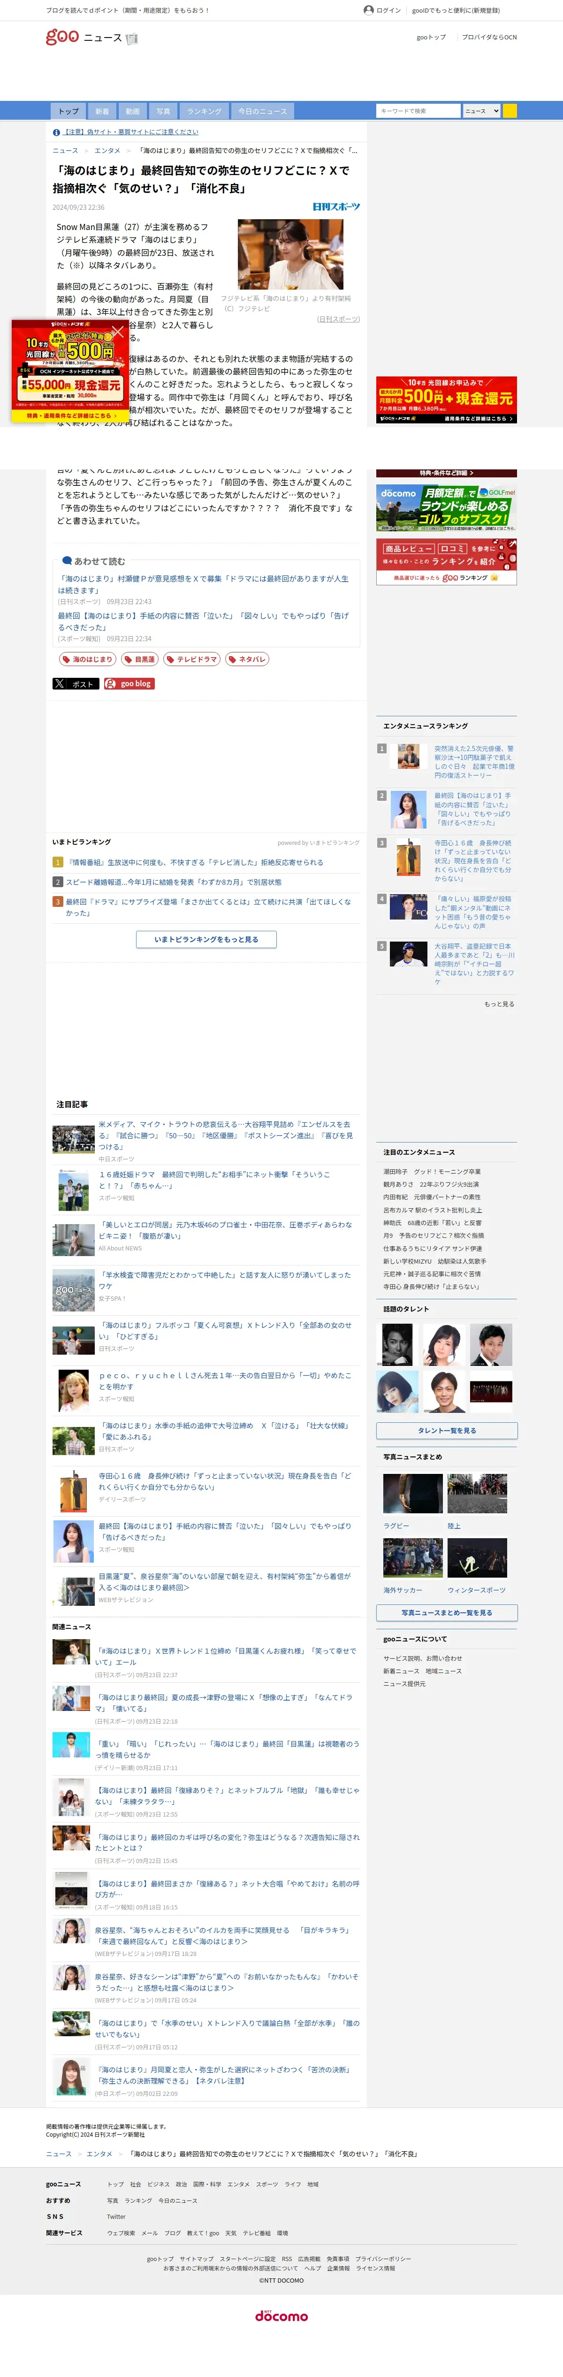Open the 目黒蓮 tag
The width and height of the screenshot is (563, 2377).
tap(139, 660)
